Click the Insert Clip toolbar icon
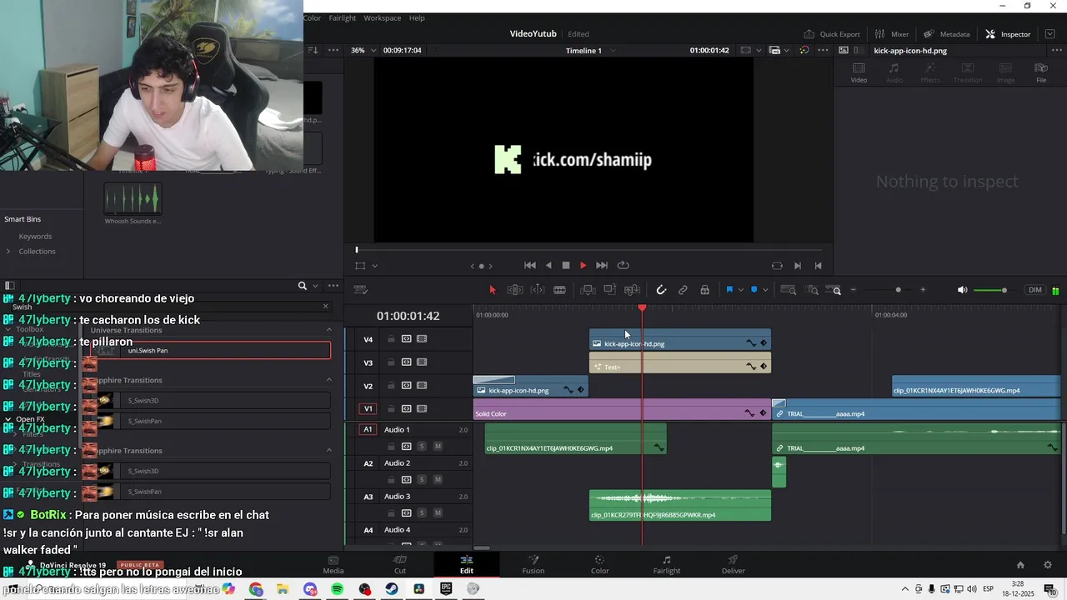Screen dimensions: 1067x600 (x=588, y=290)
